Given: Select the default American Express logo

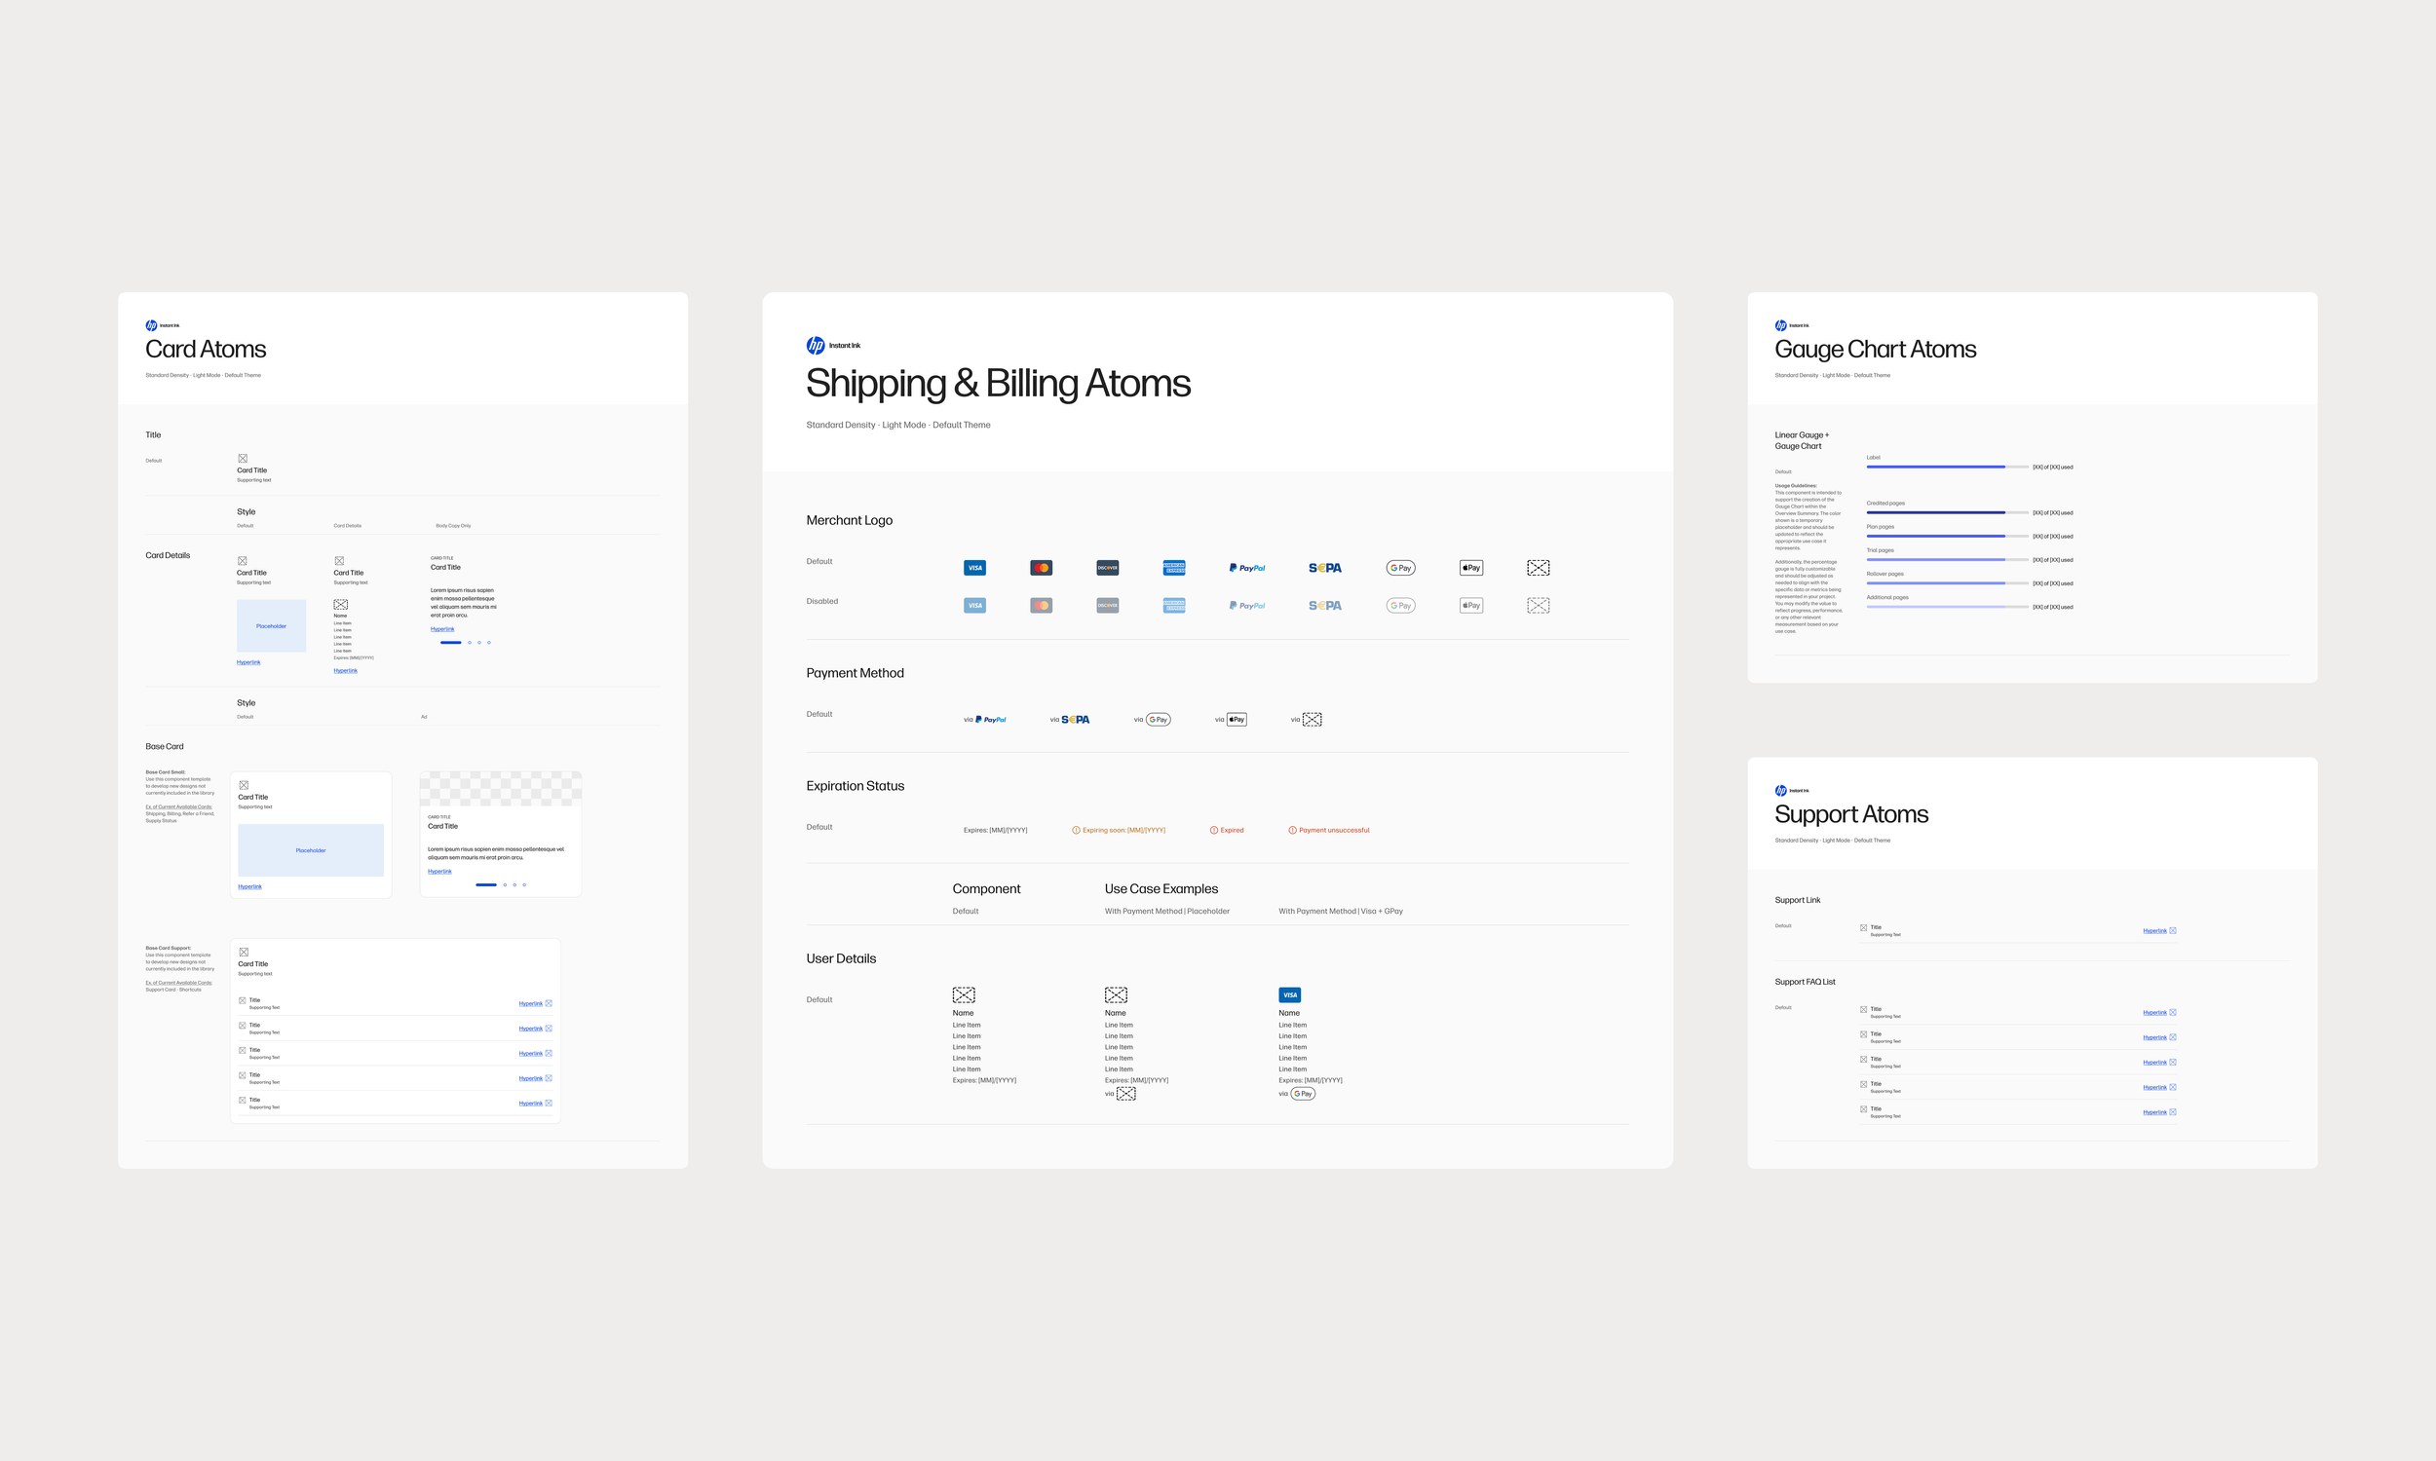Looking at the screenshot, I should 1174,568.
